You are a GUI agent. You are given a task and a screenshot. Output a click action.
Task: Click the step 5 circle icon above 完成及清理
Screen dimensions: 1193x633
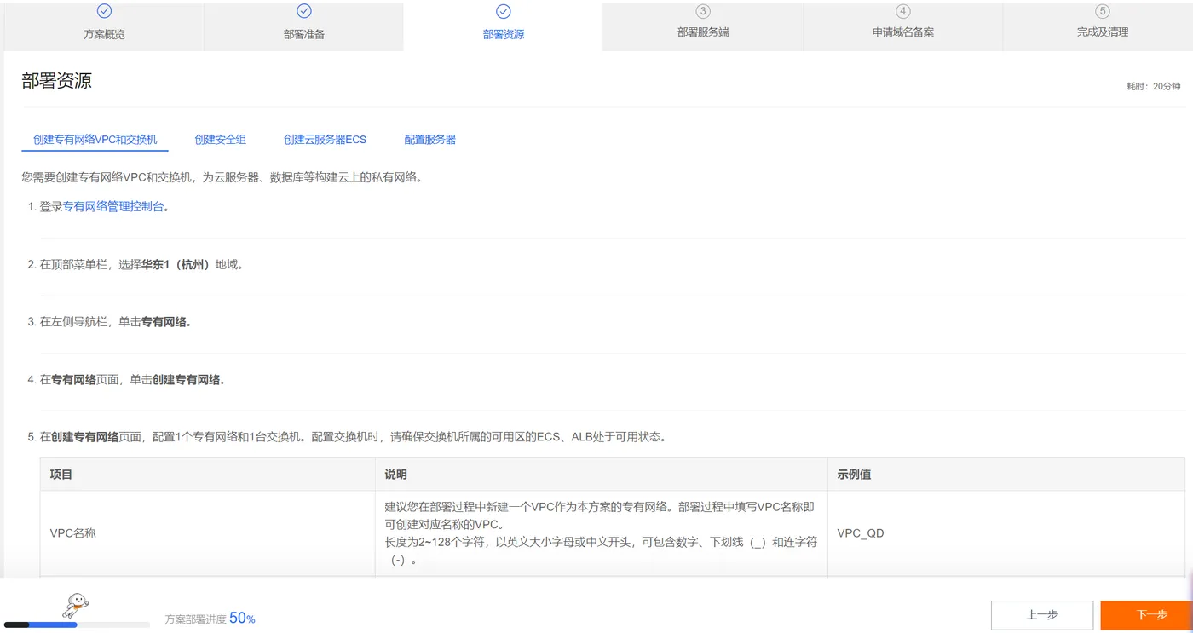click(x=1103, y=11)
